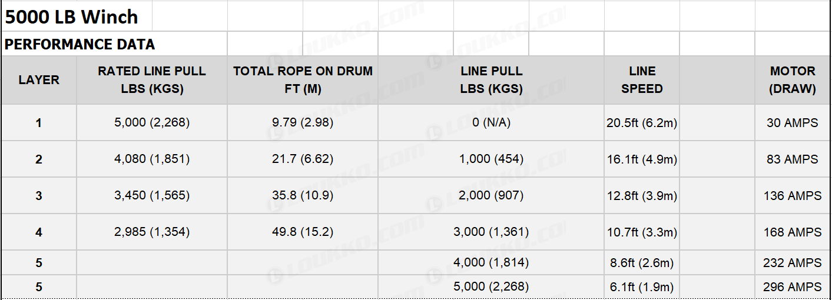Click the LINE SPEED column header
The image size is (832, 300).
tap(642, 81)
